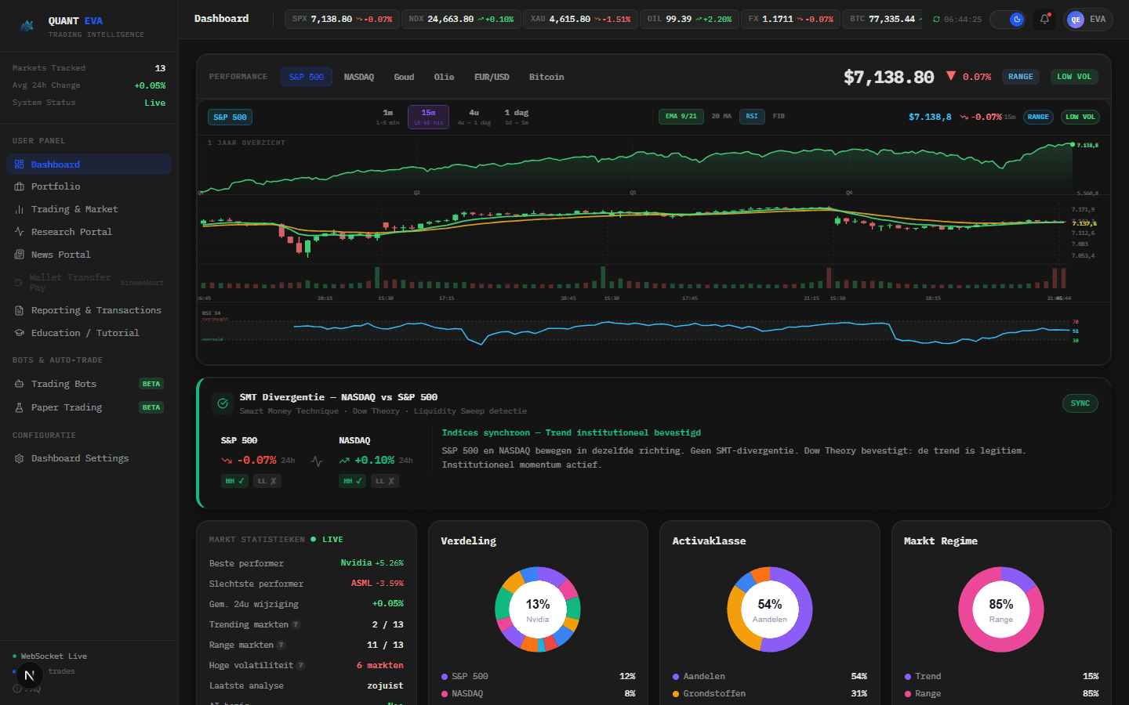Enable the RSI indicator on the chart
This screenshot has width=1129, height=705.
point(752,116)
